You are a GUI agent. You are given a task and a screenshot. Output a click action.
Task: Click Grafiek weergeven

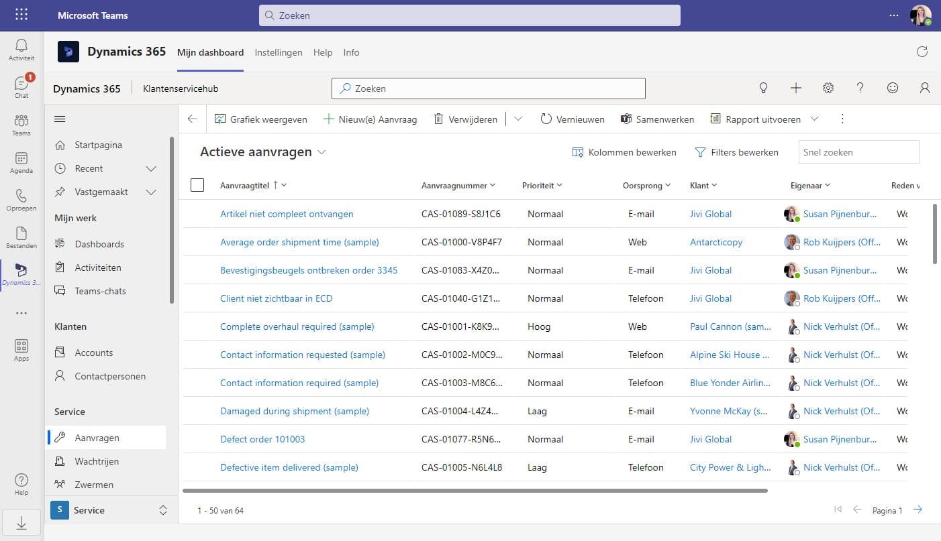[x=260, y=119]
